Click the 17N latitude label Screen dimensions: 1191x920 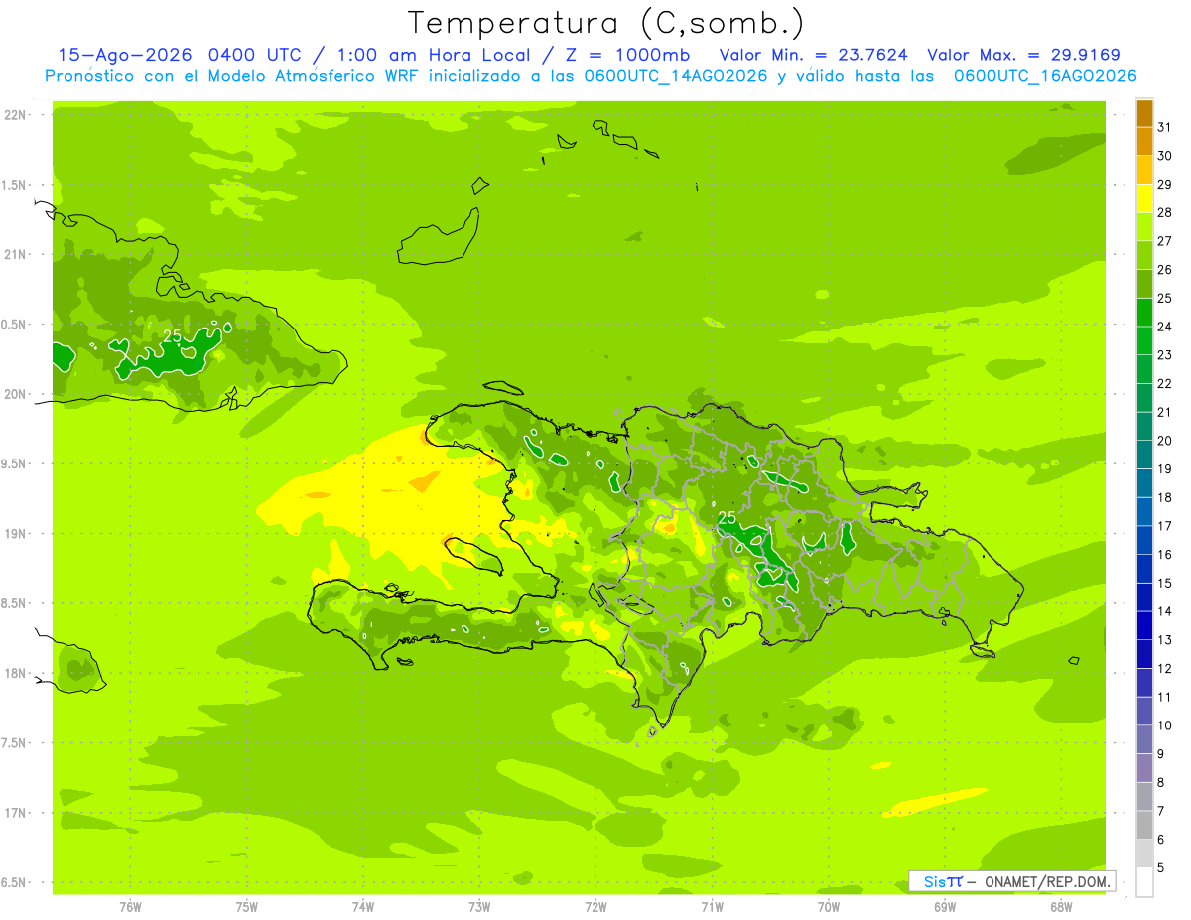click(16, 813)
